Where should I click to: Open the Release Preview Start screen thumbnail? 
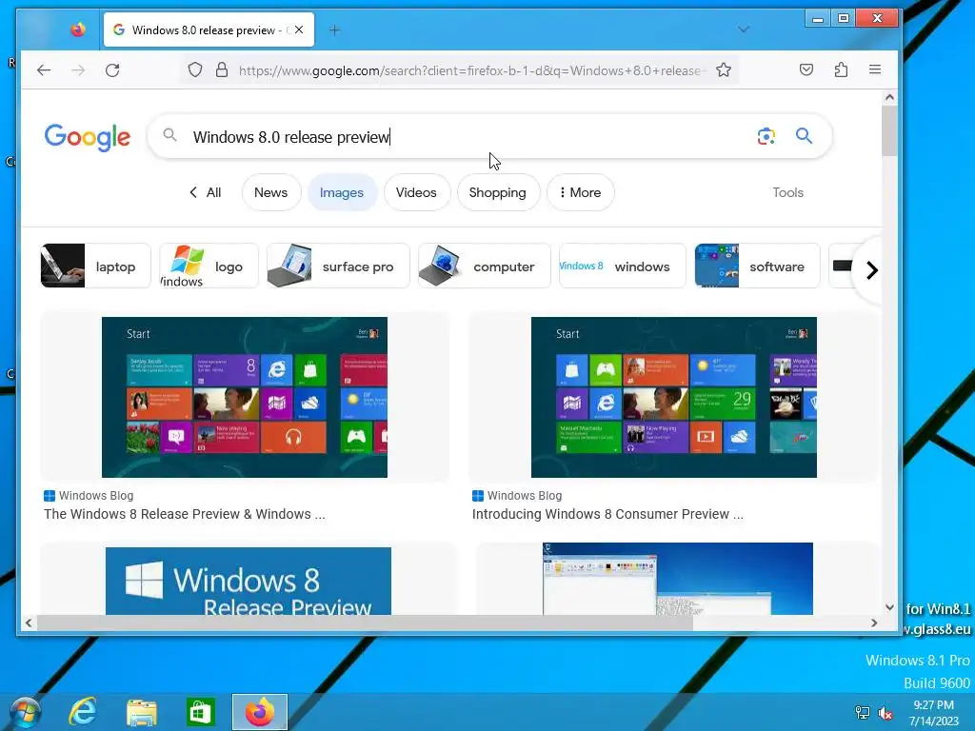245,397
